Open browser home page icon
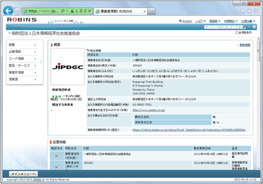This screenshot has height=184, width=263. coord(242,11)
